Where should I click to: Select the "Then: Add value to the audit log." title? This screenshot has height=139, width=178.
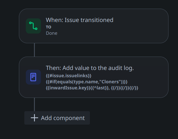(x=90, y=68)
